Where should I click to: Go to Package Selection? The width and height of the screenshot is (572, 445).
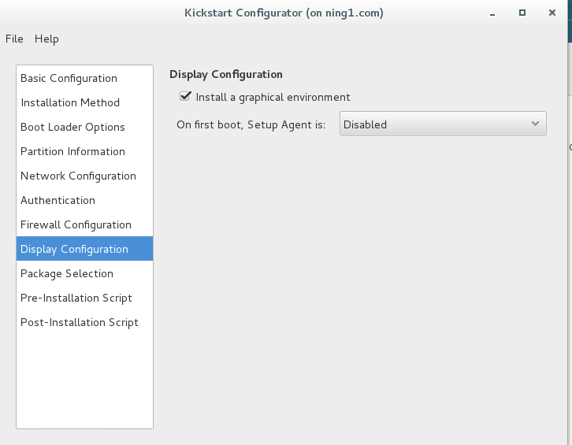pos(67,273)
